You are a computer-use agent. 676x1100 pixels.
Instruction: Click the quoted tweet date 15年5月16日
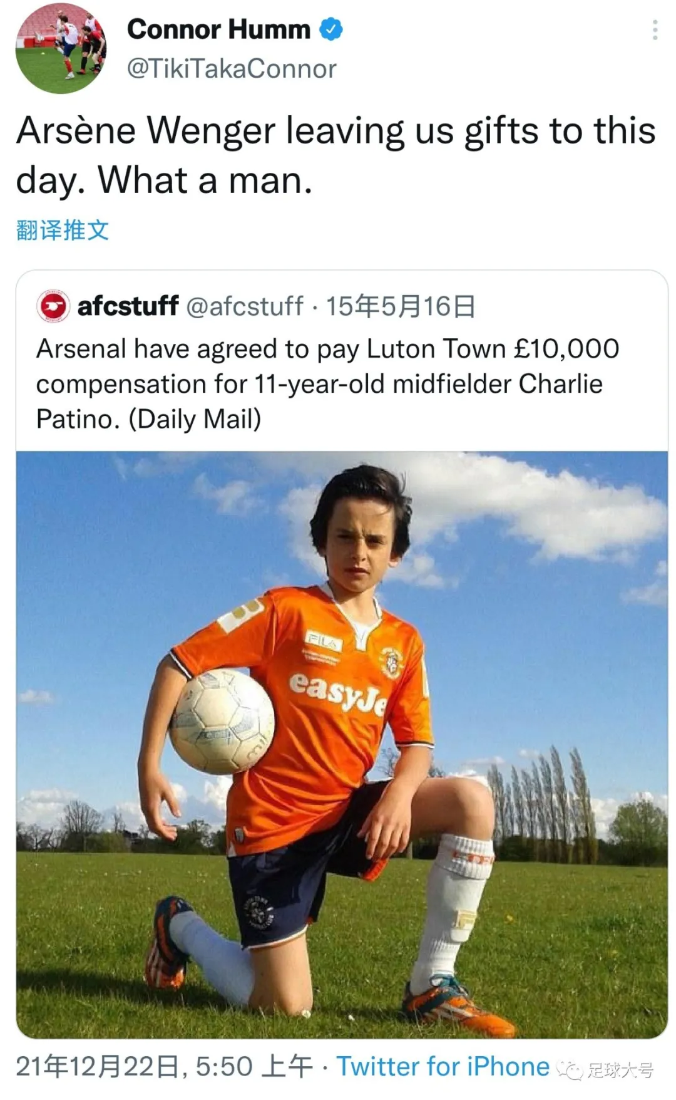click(401, 306)
